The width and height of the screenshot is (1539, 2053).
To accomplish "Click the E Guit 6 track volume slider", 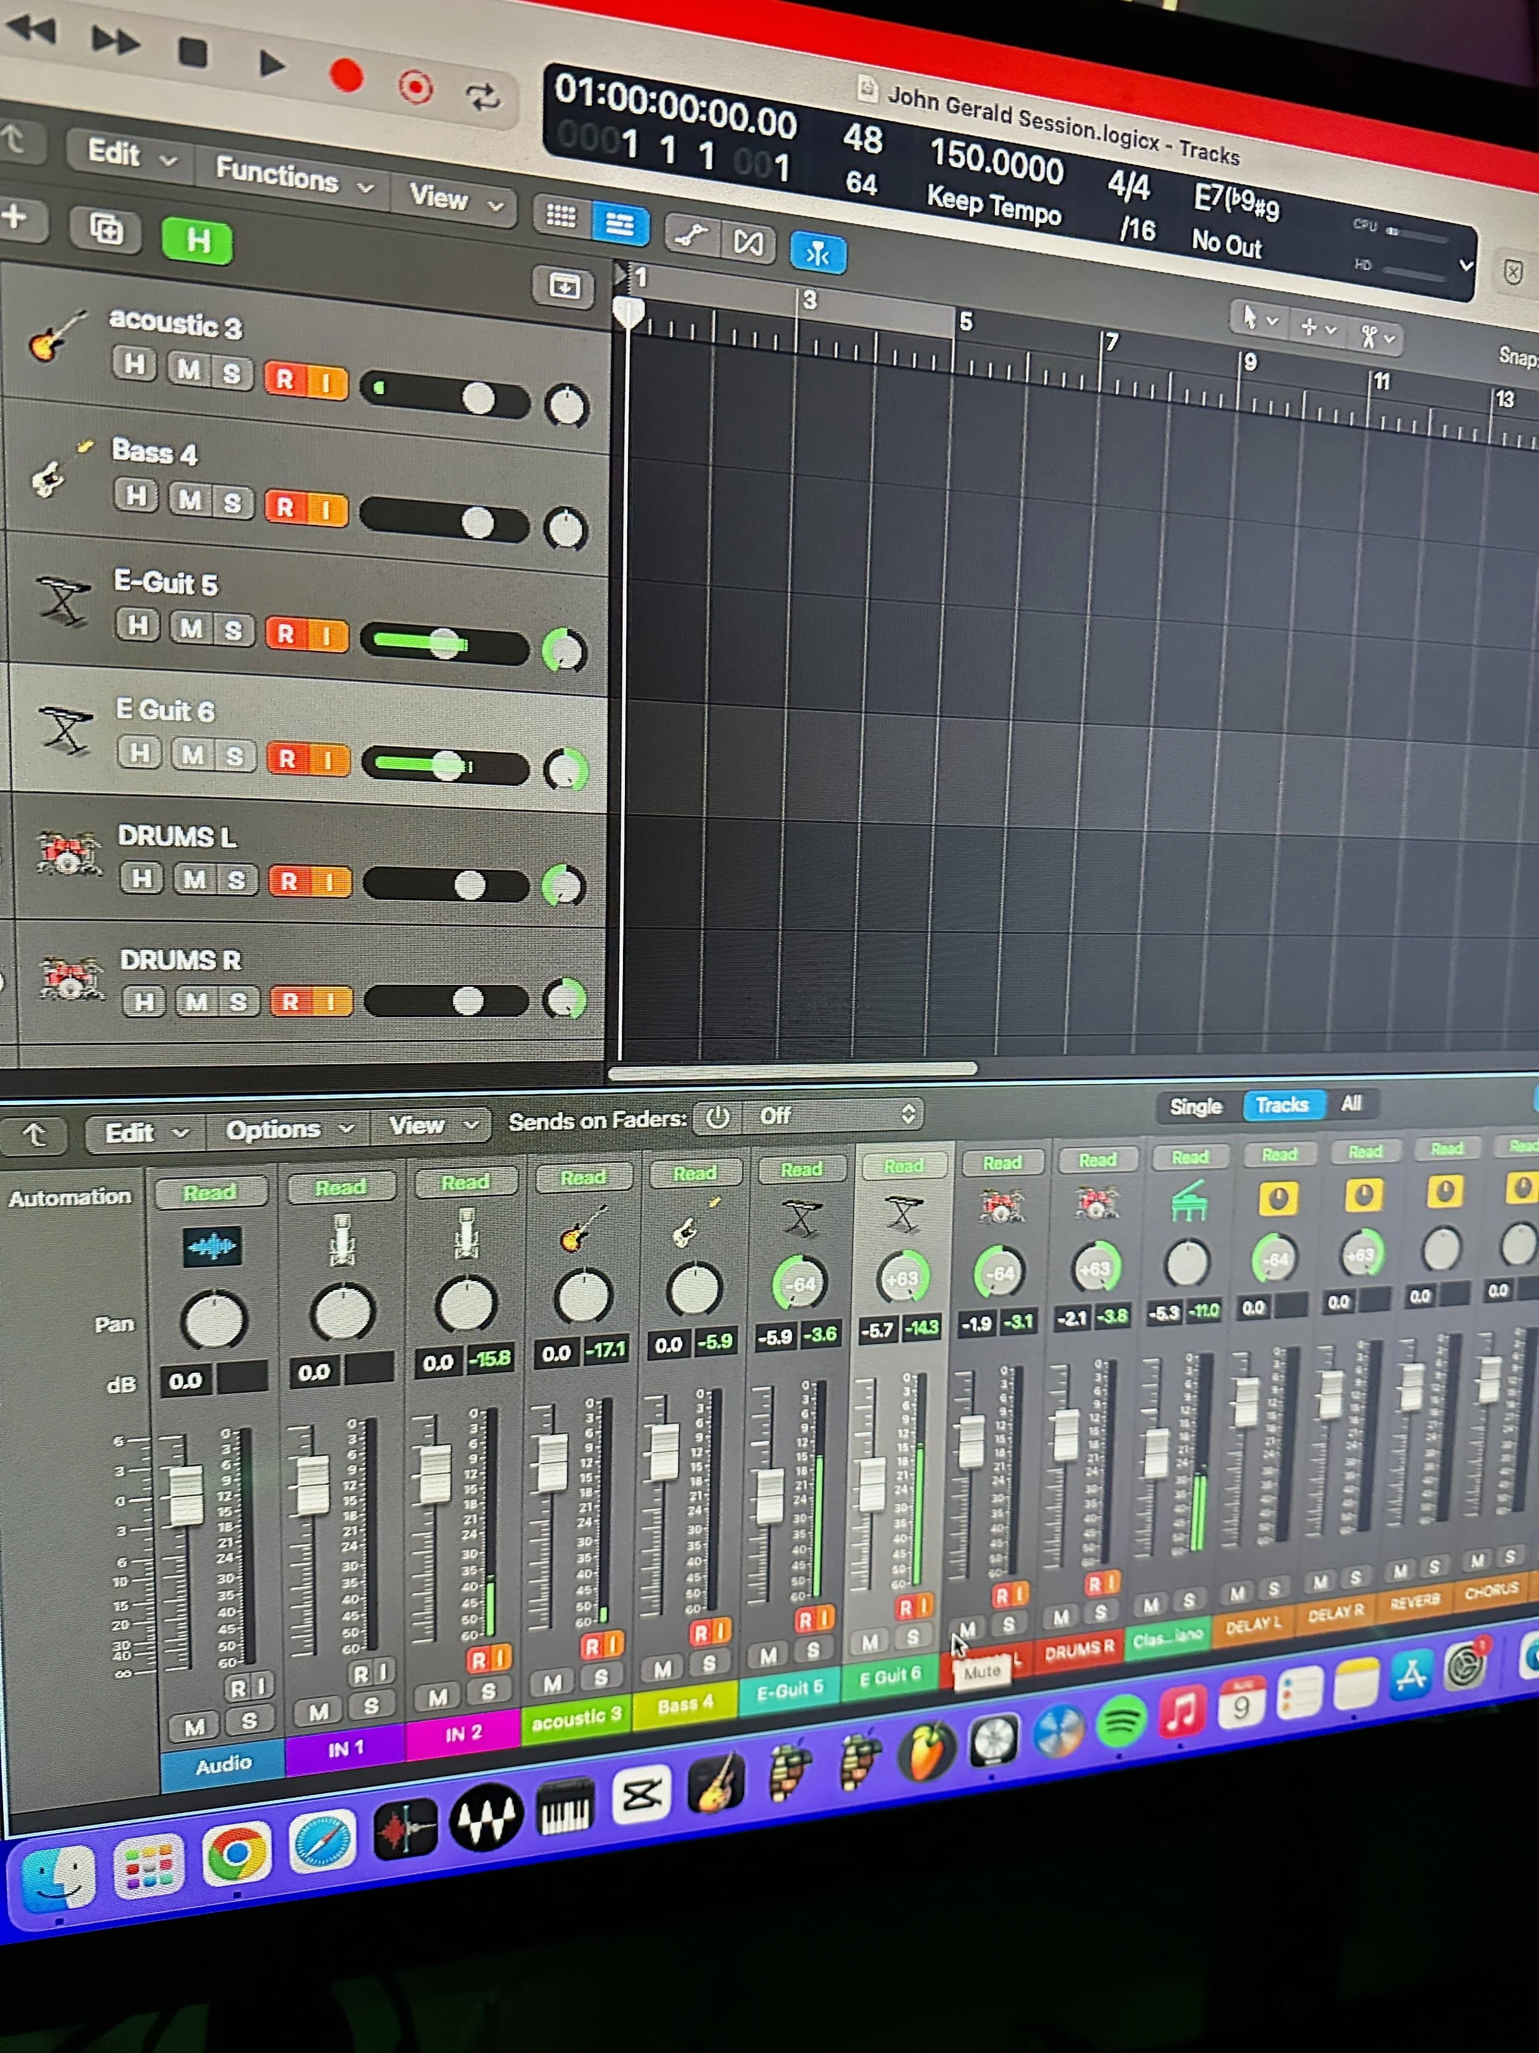I will (445, 766).
